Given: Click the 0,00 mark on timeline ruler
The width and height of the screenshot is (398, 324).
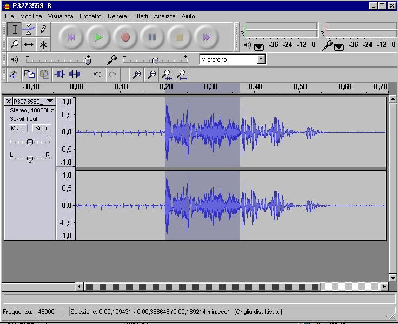Looking at the screenshot, I should click(x=77, y=87).
